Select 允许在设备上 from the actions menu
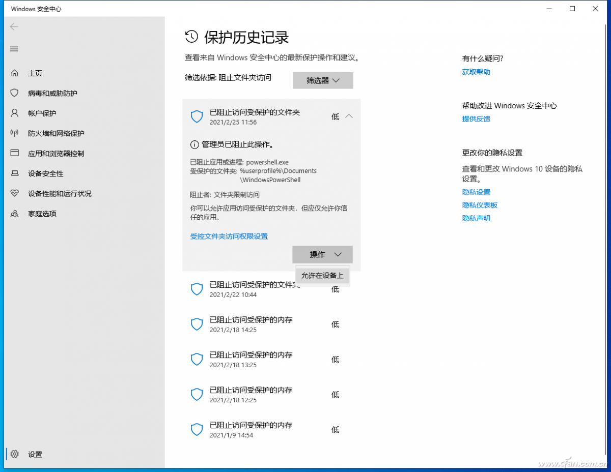The width and height of the screenshot is (611, 472). 322,276
